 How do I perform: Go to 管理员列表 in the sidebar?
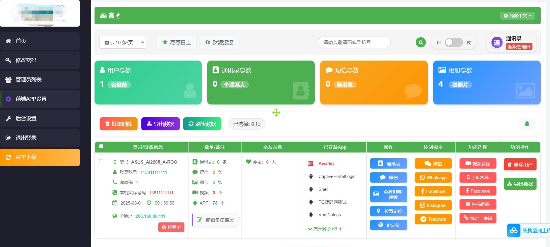pyautogui.click(x=28, y=80)
